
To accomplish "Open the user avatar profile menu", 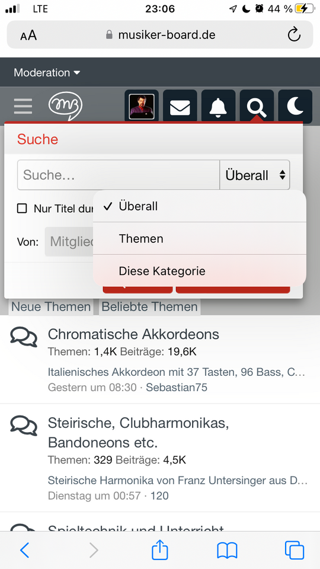I will 142,106.
